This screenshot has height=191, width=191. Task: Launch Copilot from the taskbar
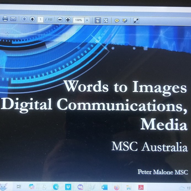31,187
